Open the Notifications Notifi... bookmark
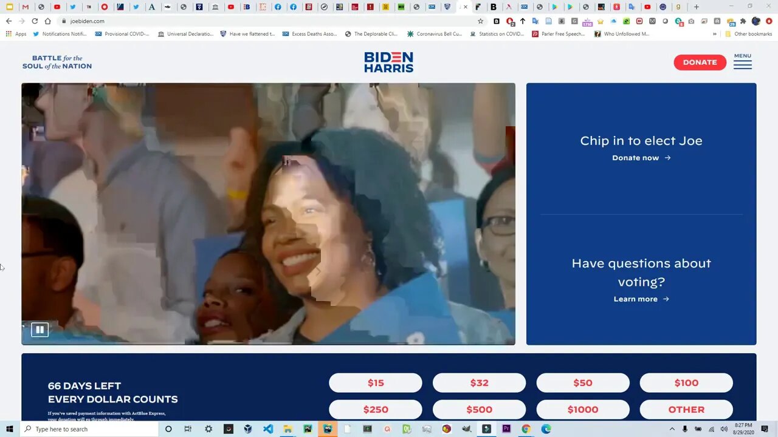The width and height of the screenshot is (778, 437). 60,34
